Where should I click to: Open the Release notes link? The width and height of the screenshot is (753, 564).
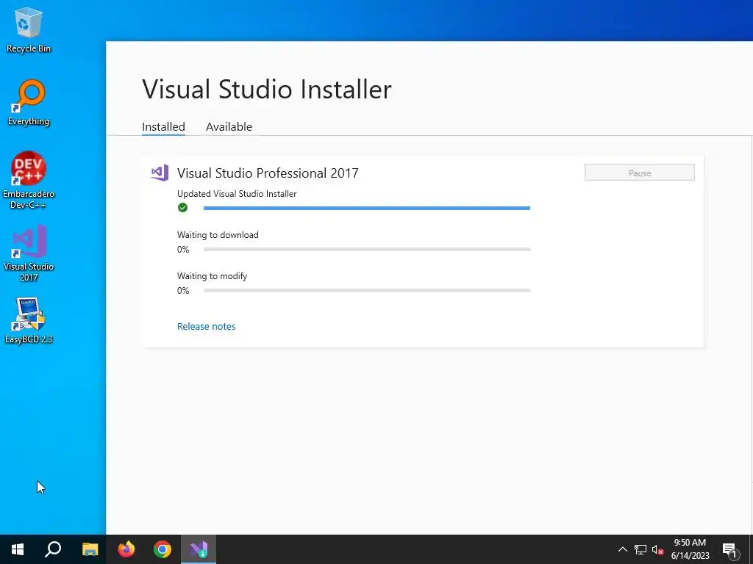[206, 326]
